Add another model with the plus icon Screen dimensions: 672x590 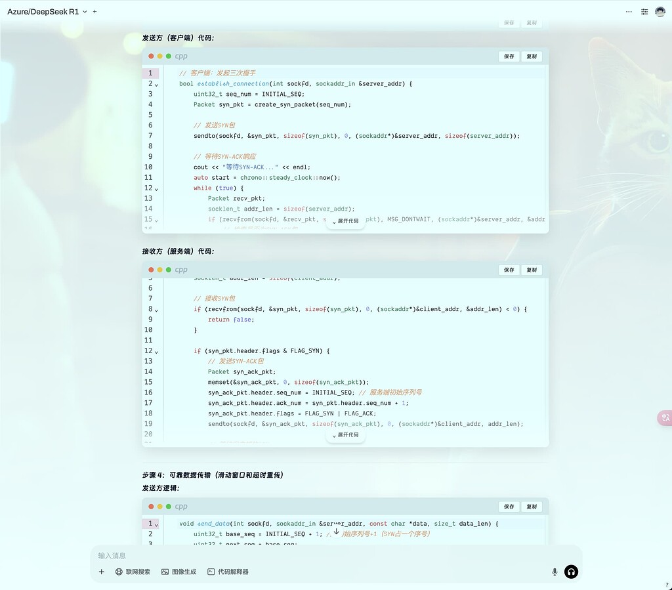point(94,12)
